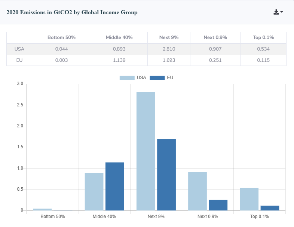Viewport: 294px width, 227px height.
Task: Expand the download dropdown caret
Action: click(281, 12)
